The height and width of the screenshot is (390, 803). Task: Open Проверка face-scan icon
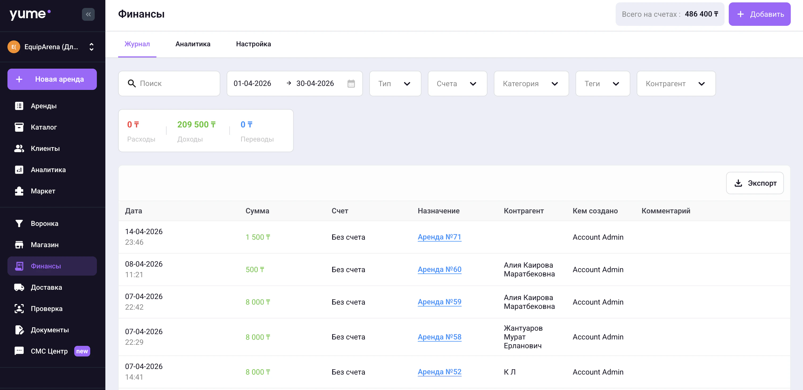pyautogui.click(x=19, y=309)
